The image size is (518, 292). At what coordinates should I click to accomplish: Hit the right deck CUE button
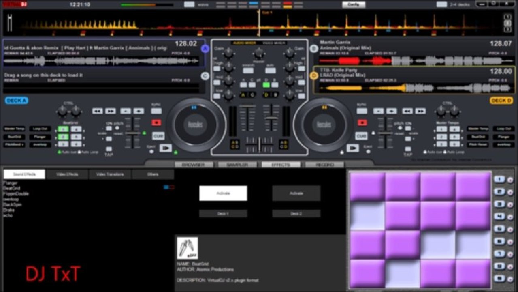361,135
